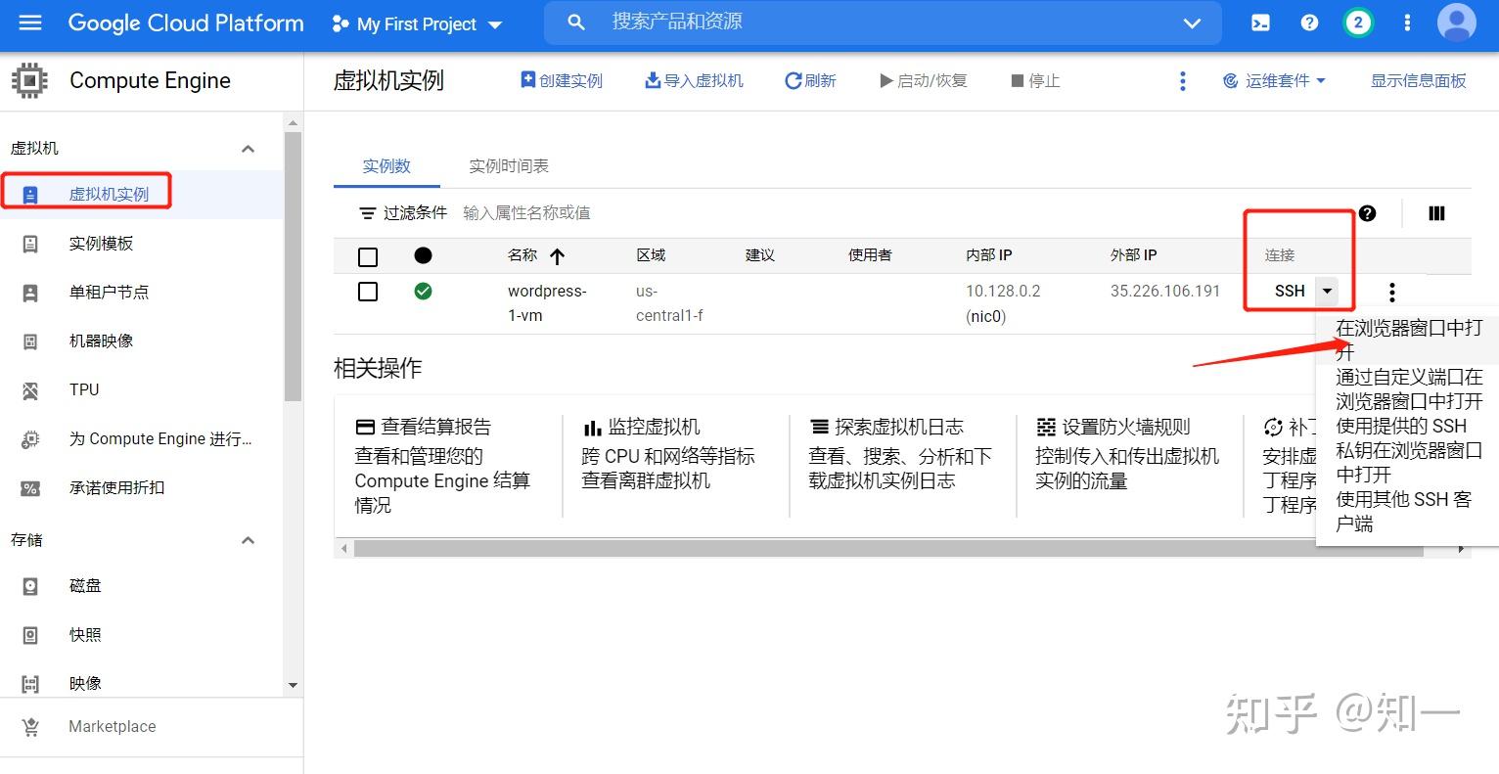1499x774 pixels.
Task: Click horizontal scrollbar under related actions
Action: pos(888,549)
